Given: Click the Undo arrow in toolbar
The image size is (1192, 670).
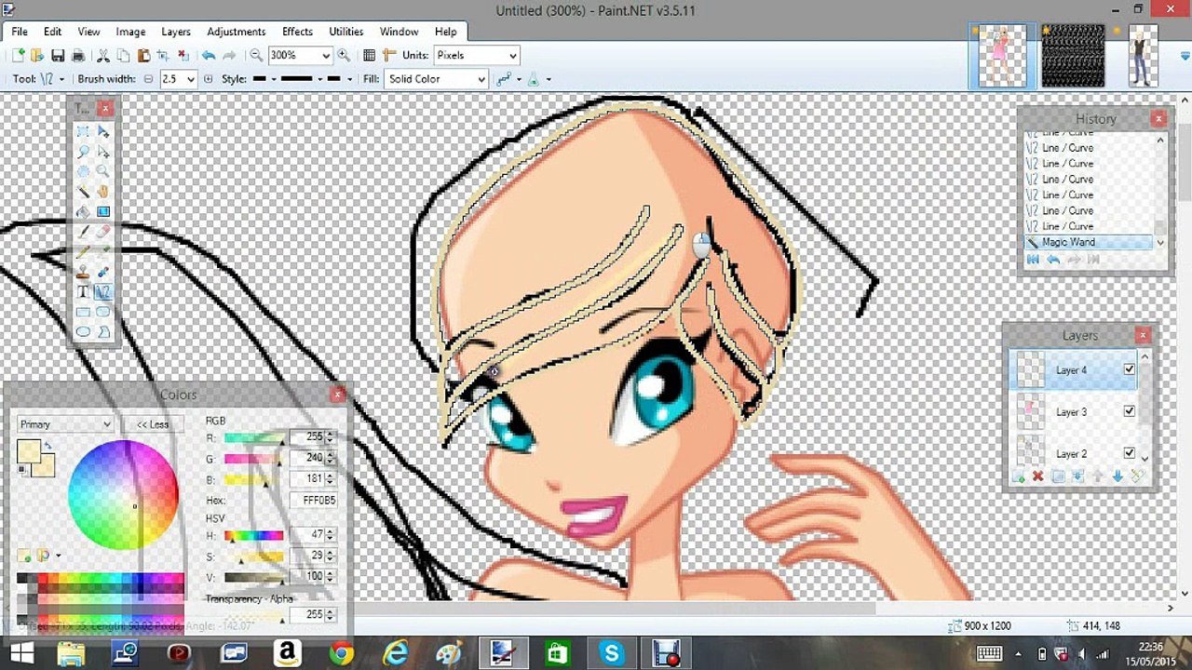Looking at the screenshot, I should pyautogui.click(x=209, y=56).
